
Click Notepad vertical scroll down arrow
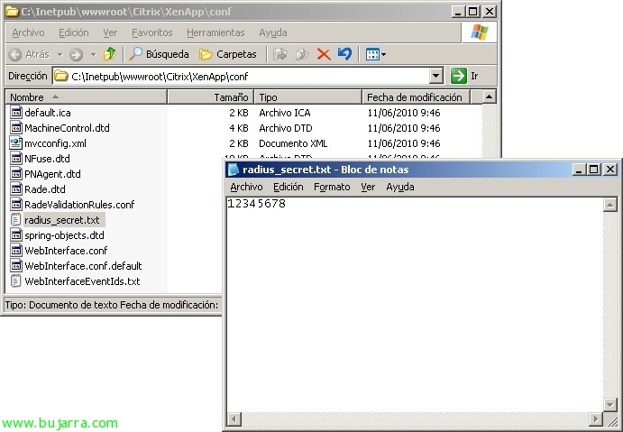click(609, 405)
